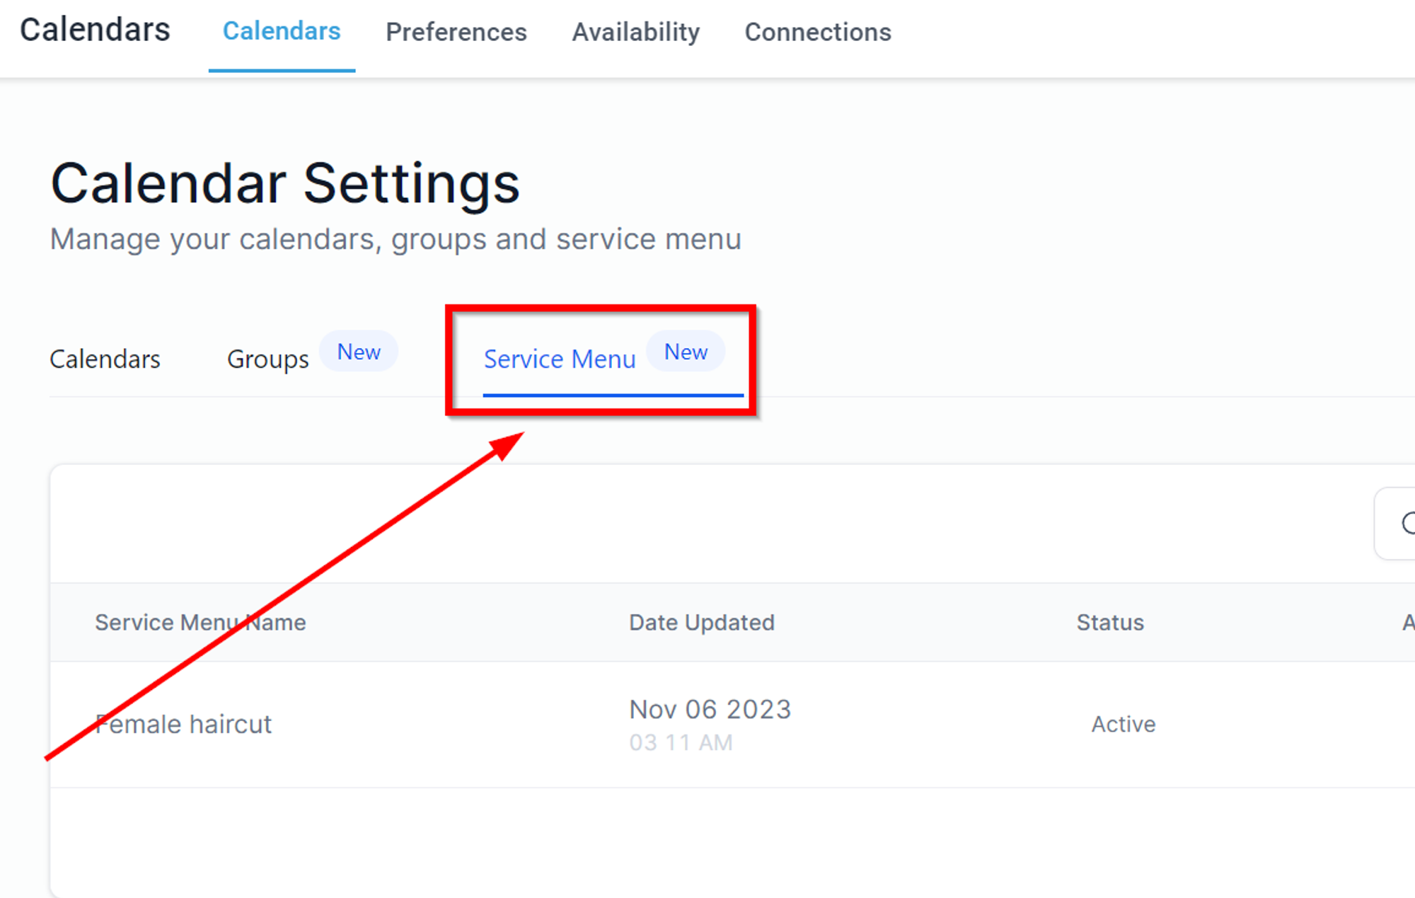Select the Service Menu sub-tab
This screenshot has height=898, width=1415.
(560, 359)
